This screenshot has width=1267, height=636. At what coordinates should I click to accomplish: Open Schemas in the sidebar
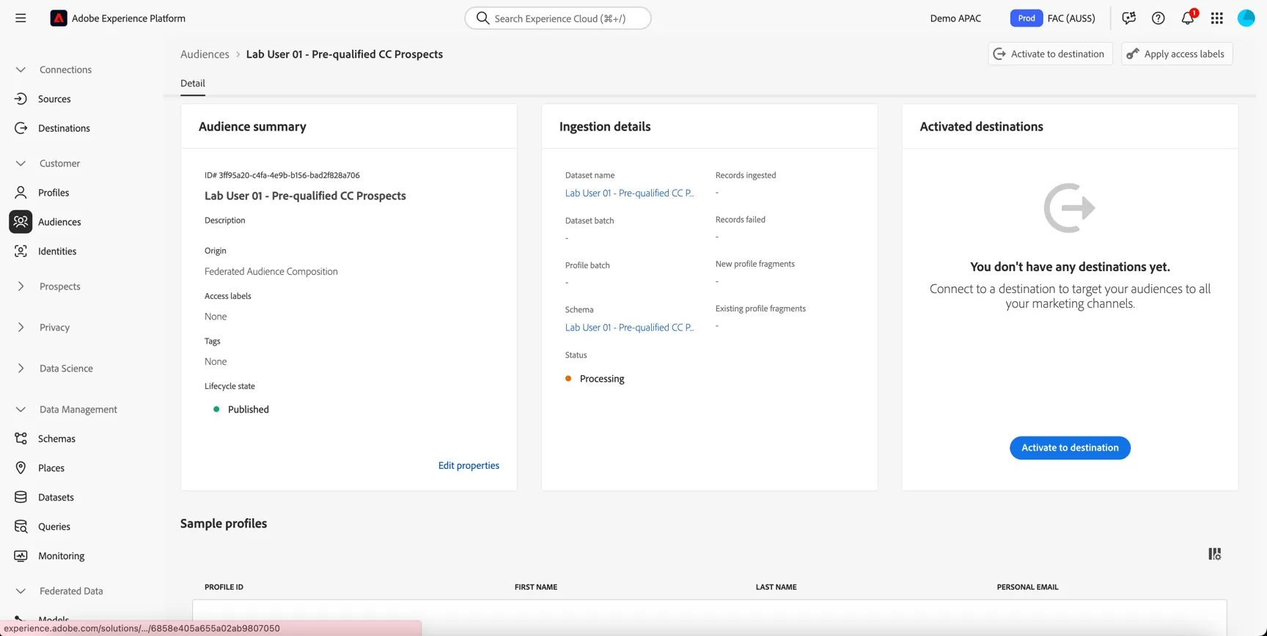click(56, 439)
